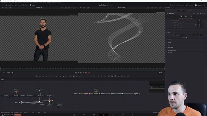
Task: Switch to the Edit page icon
Action: [94, 115]
